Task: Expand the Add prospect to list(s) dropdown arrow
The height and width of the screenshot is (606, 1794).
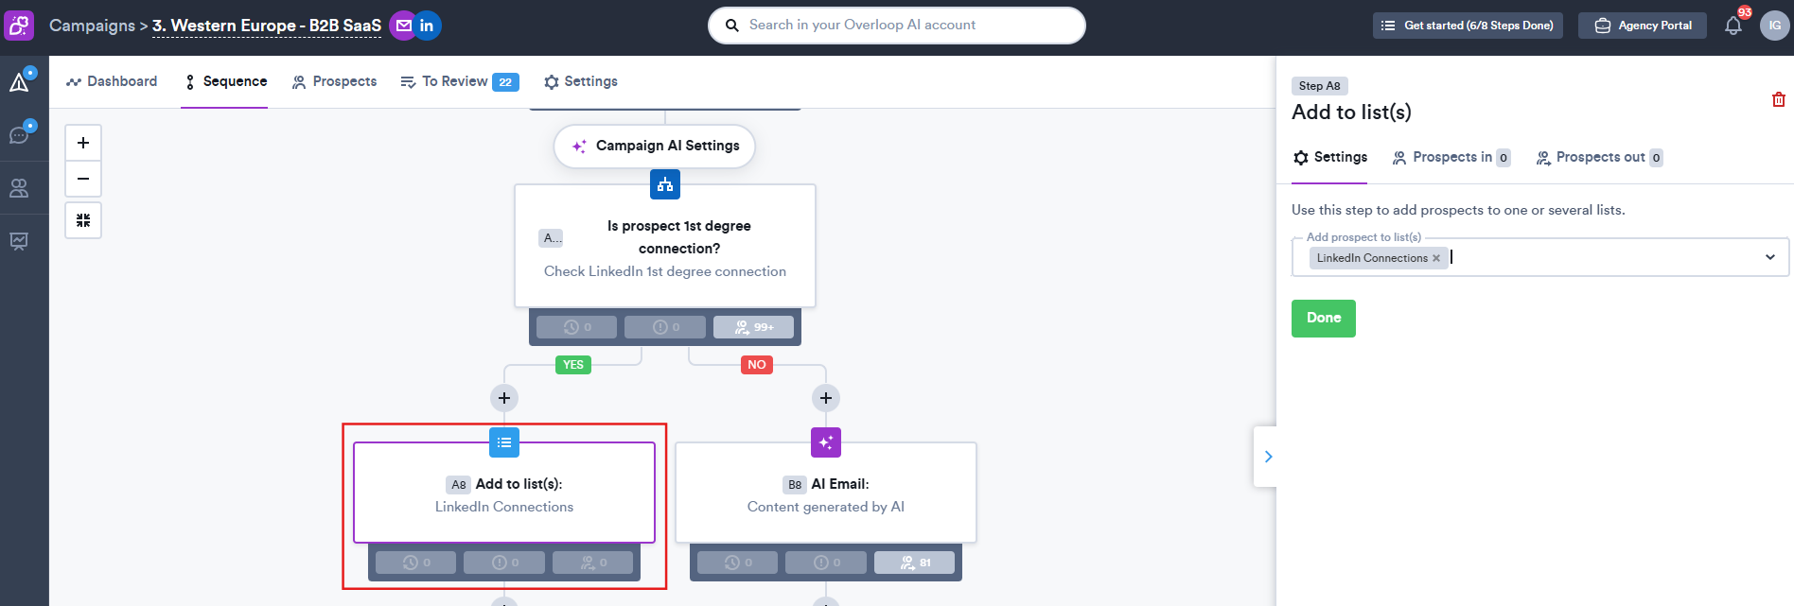Action: click(x=1770, y=257)
